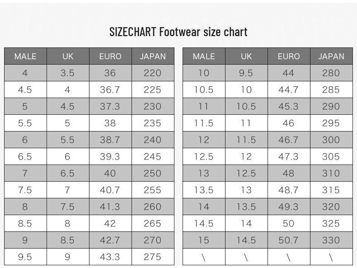The width and height of the screenshot is (357, 268).
Task: Click the JAPAN 245 cell
Action: (152, 157)
